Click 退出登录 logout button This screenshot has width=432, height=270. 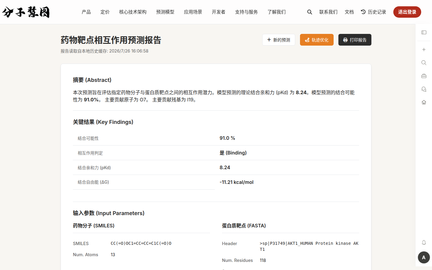[x=407, y=12]
